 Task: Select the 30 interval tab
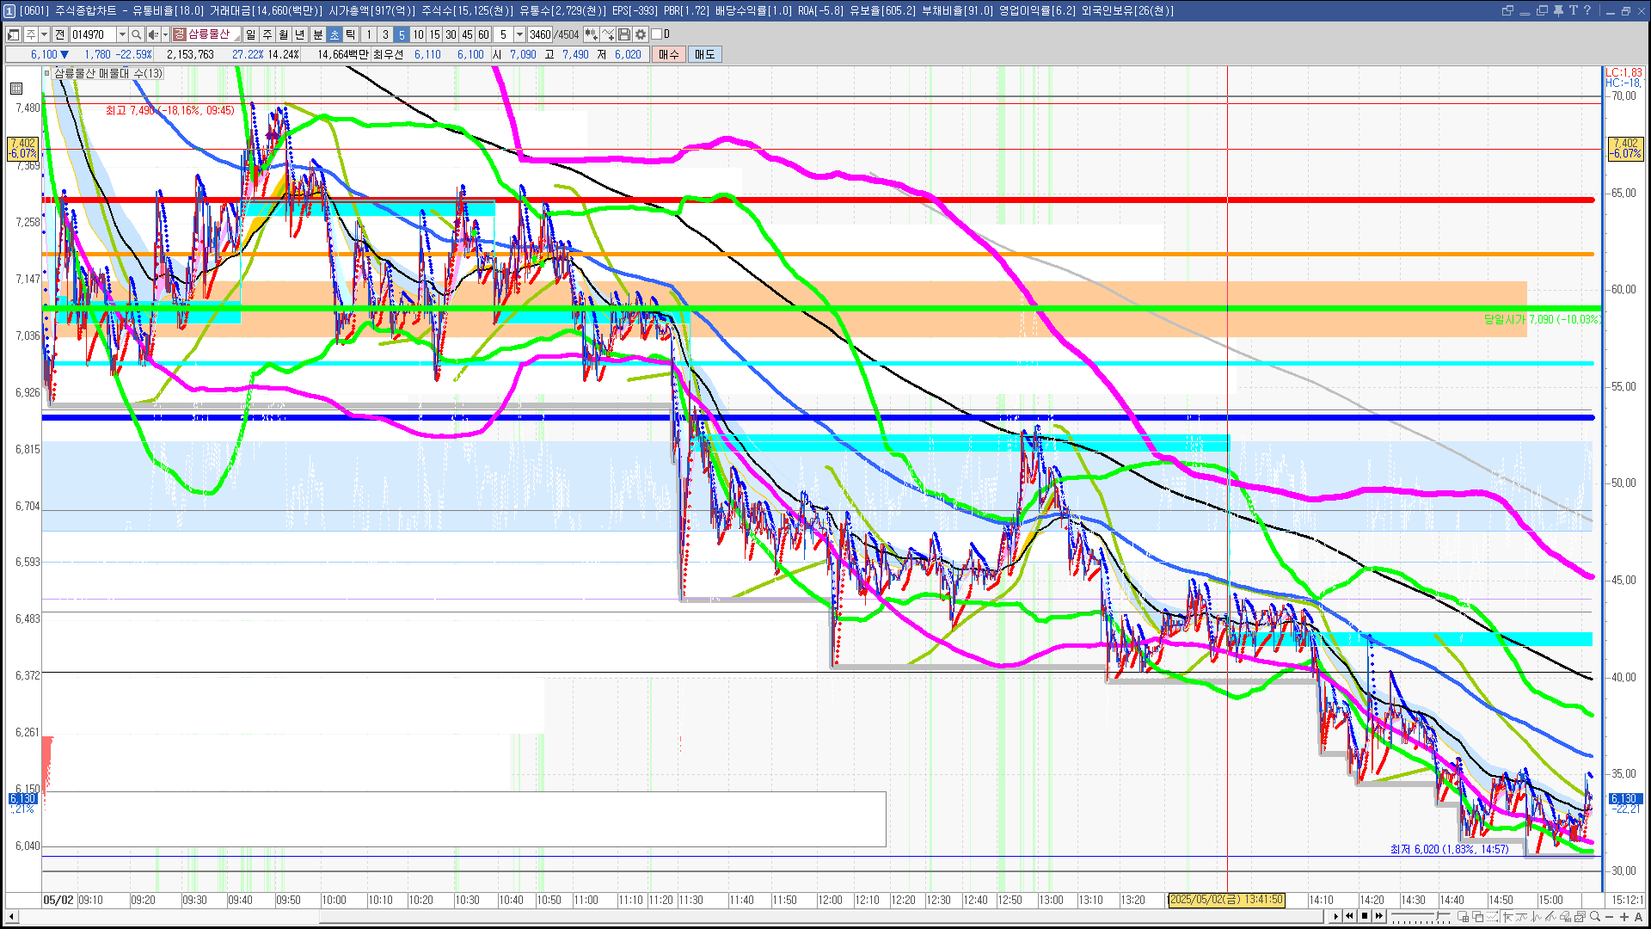[451, 34]
